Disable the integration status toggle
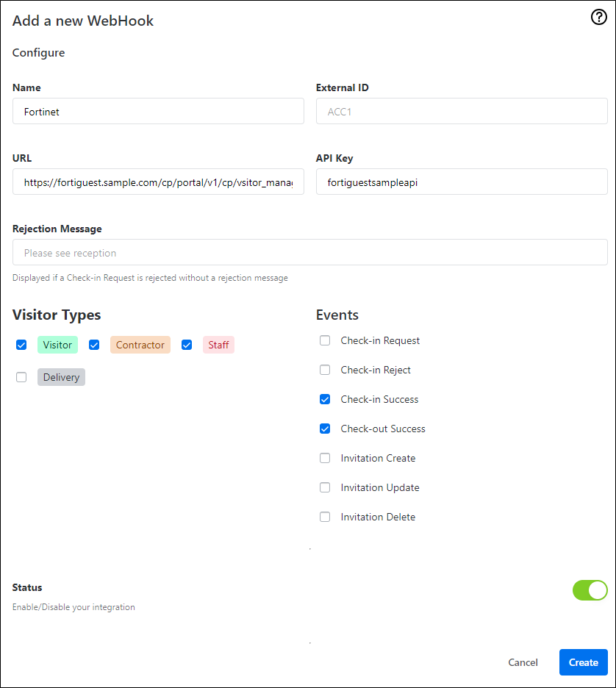The width and height of the screenshot is (616, 688). pyautogui.click(x=590, y=590)
